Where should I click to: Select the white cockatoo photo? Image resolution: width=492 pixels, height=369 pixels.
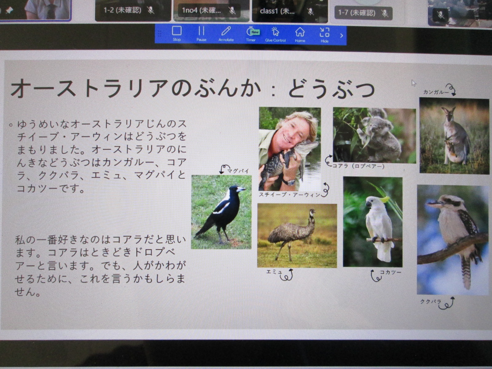click(373, 222)
